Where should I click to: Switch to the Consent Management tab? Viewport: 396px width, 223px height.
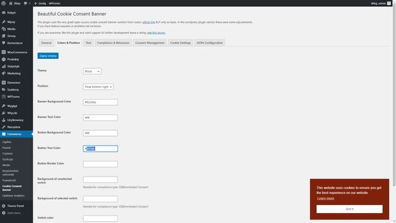pos(150,43)
